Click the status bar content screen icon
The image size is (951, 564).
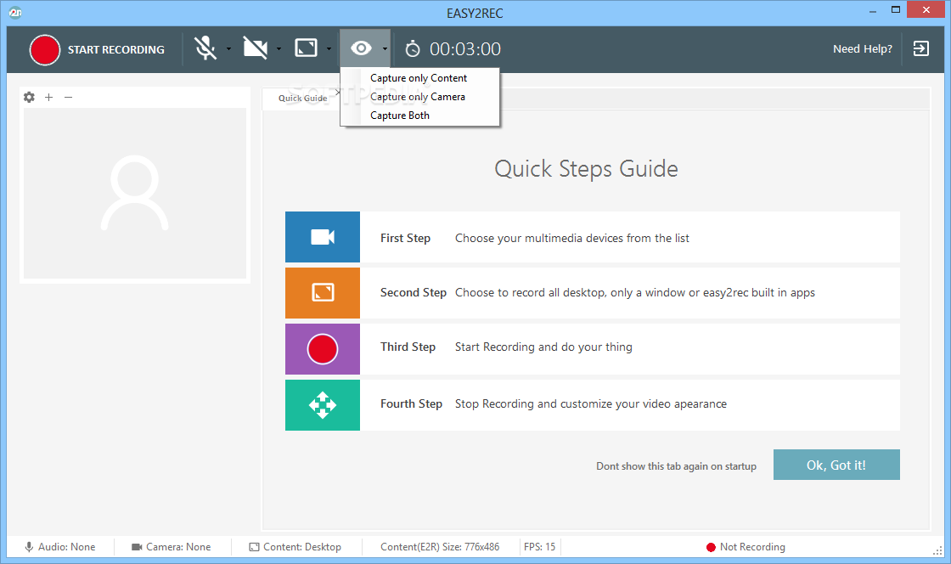pyautogui.click(x=254, y=547)
